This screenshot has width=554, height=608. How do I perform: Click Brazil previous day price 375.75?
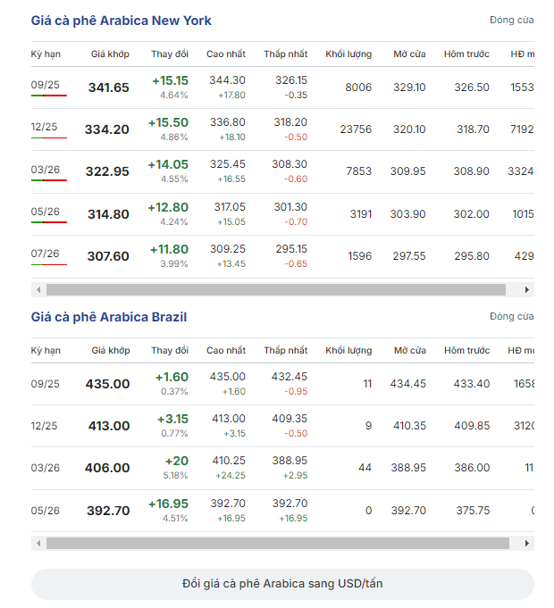point(473,511)
